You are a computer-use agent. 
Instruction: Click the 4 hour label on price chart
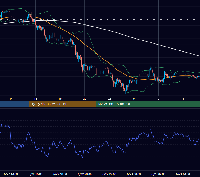point(183,99)
